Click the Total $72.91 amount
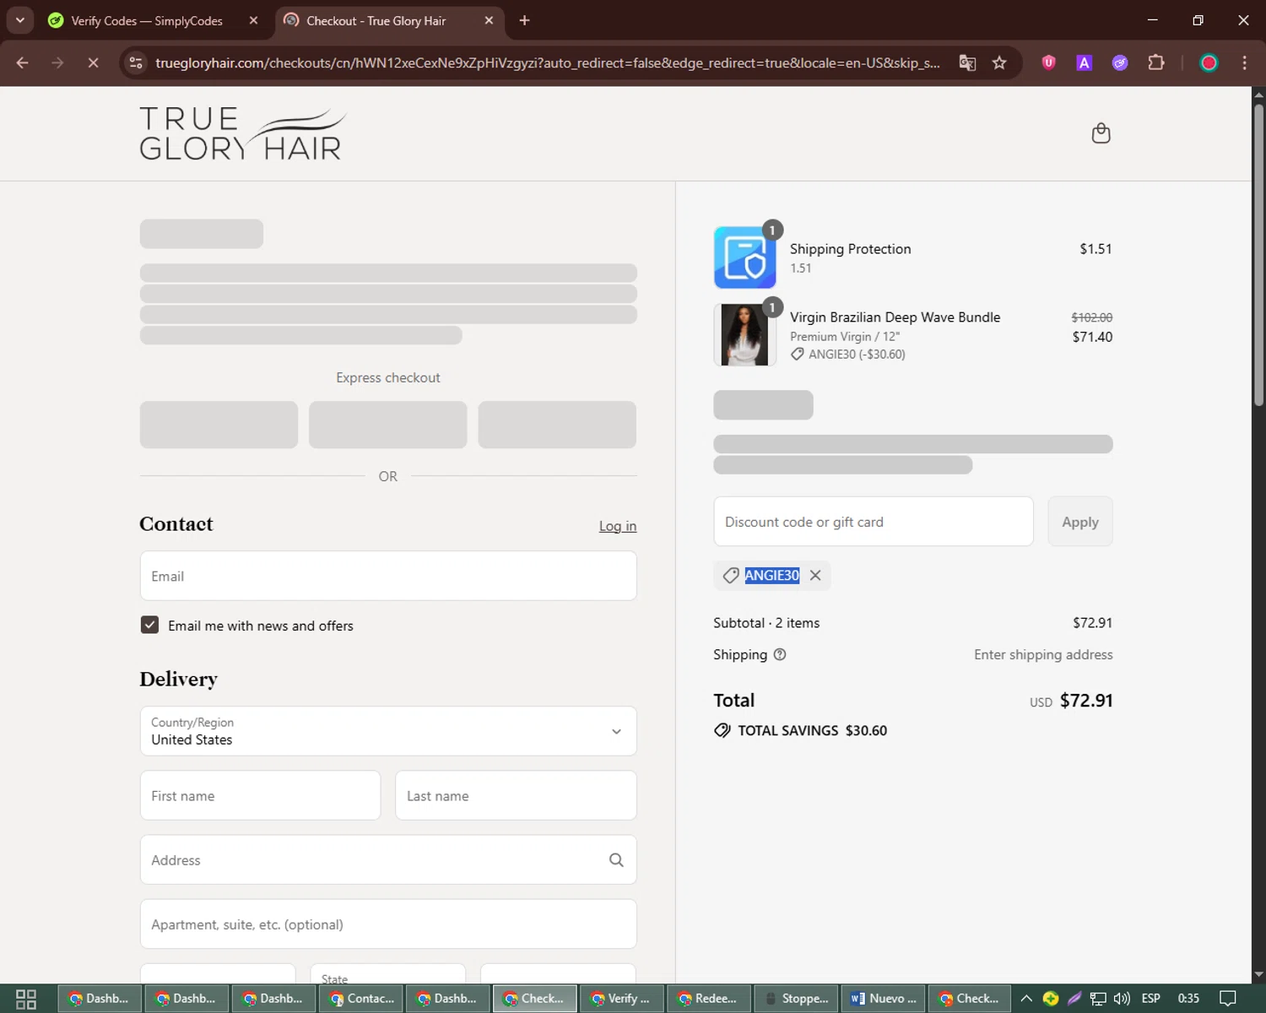Screen dimensions: 1266x1013 coord(1086,701)
